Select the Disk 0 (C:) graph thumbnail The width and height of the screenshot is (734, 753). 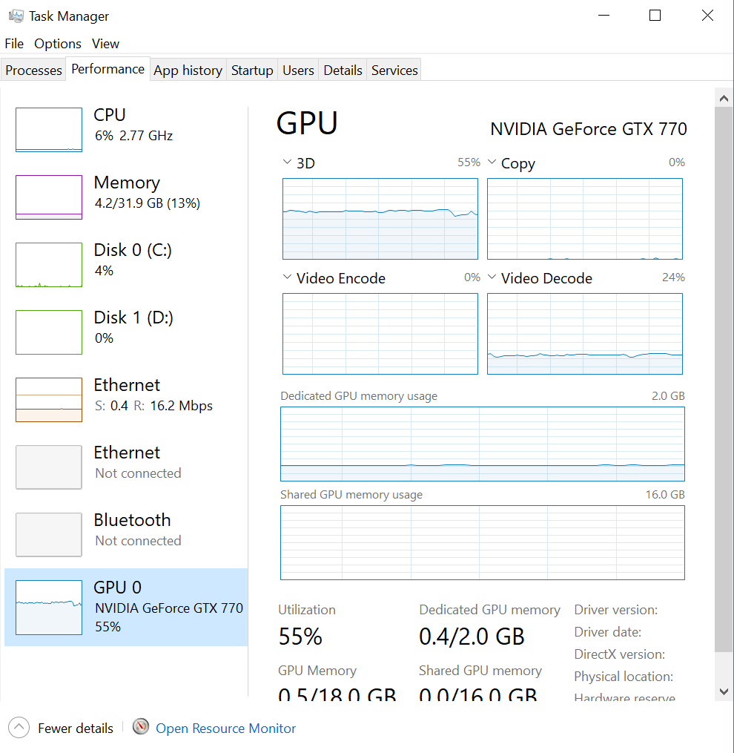pyautogui.click(x=49, y=265)
